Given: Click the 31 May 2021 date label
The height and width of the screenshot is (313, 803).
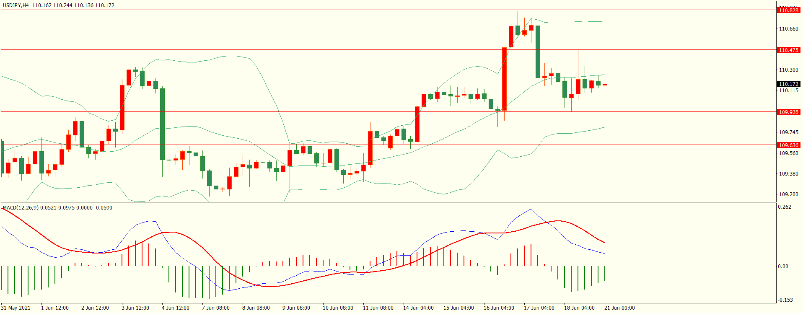Looking at the screenshot, I should pos(16,308).
